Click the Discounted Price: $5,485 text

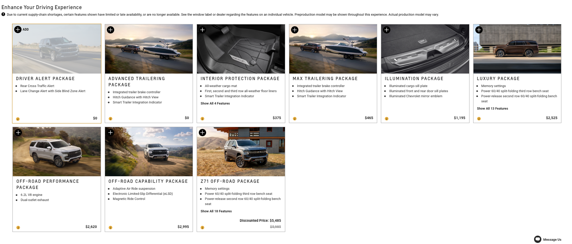(260, 221)
